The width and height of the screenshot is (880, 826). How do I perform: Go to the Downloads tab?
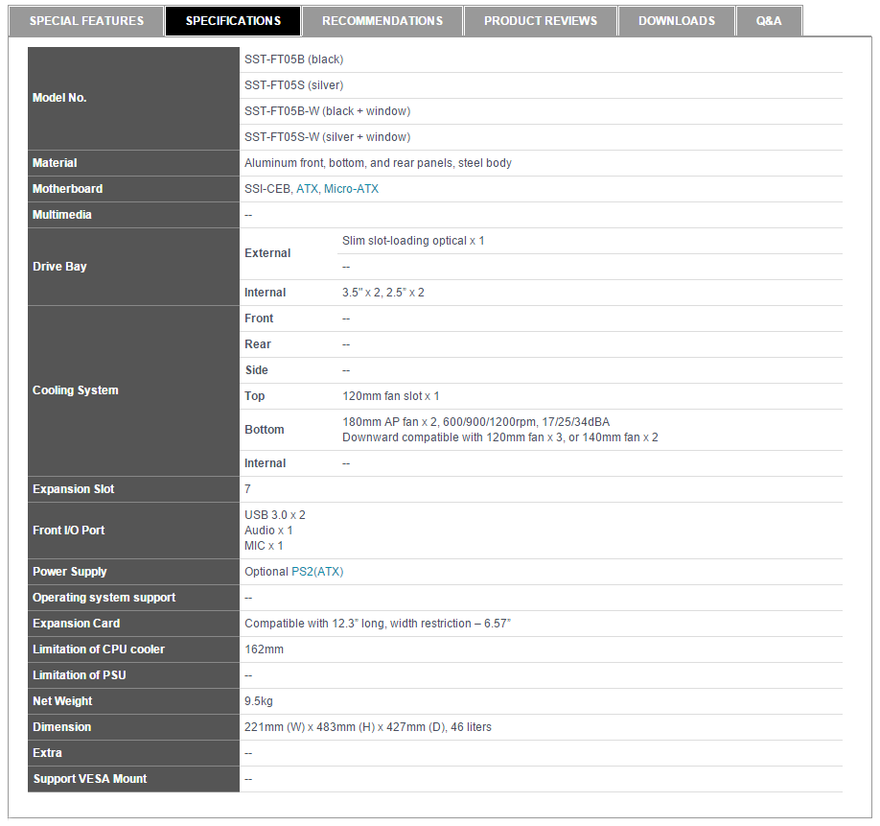coord(676,21)
